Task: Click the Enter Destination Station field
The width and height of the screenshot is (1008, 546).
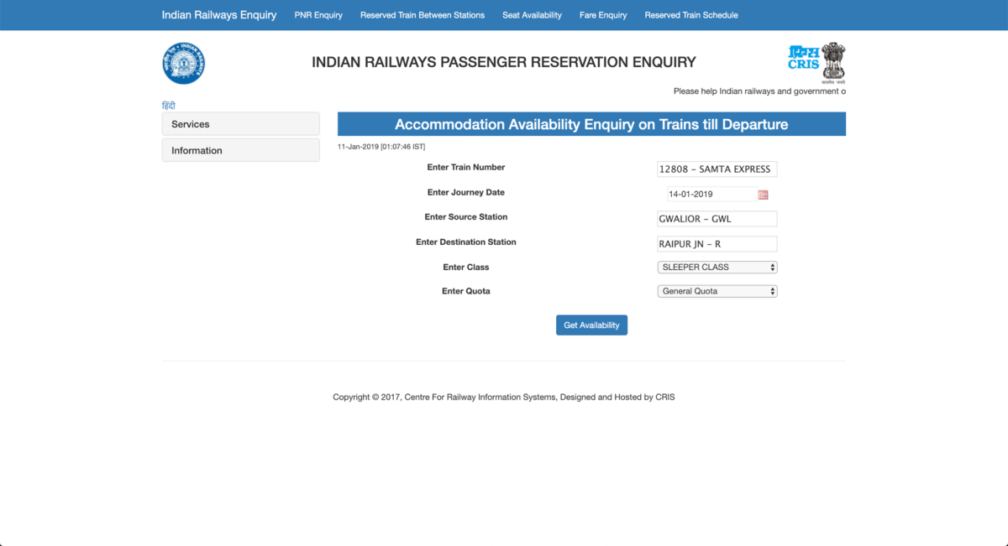Action: (x=717, y=243)
